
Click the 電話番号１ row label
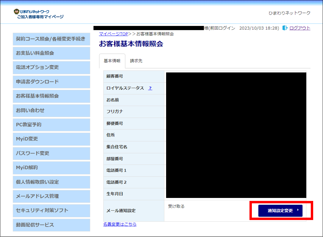(x=116, y=171)
